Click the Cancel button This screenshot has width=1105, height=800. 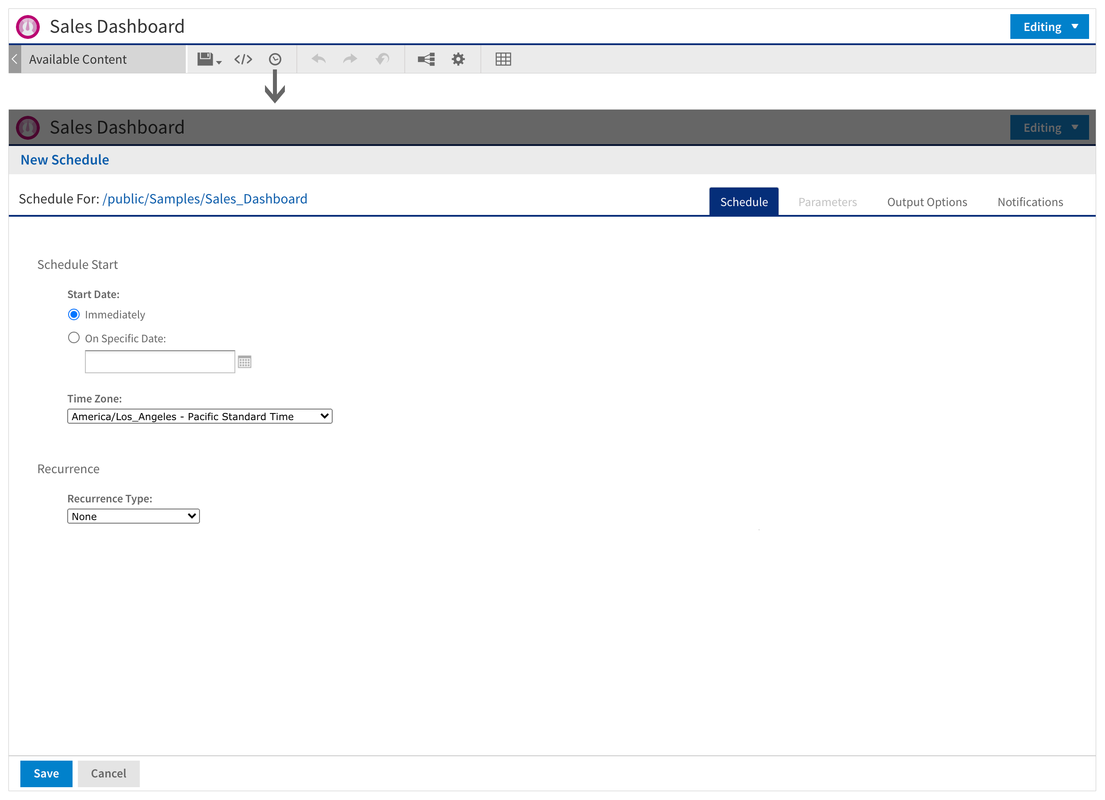109,773
